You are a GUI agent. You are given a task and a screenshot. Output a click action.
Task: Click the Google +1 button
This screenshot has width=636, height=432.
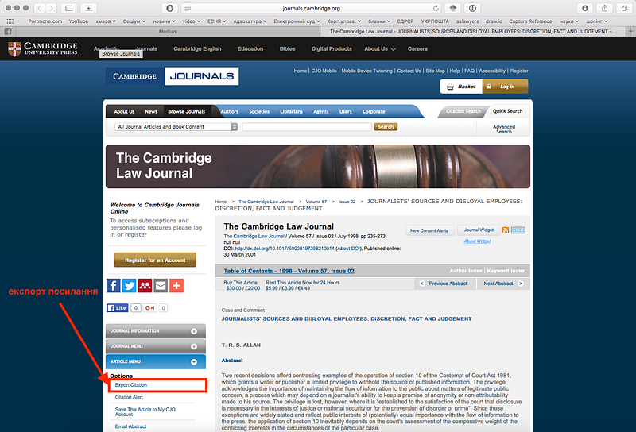click(149, 308)
